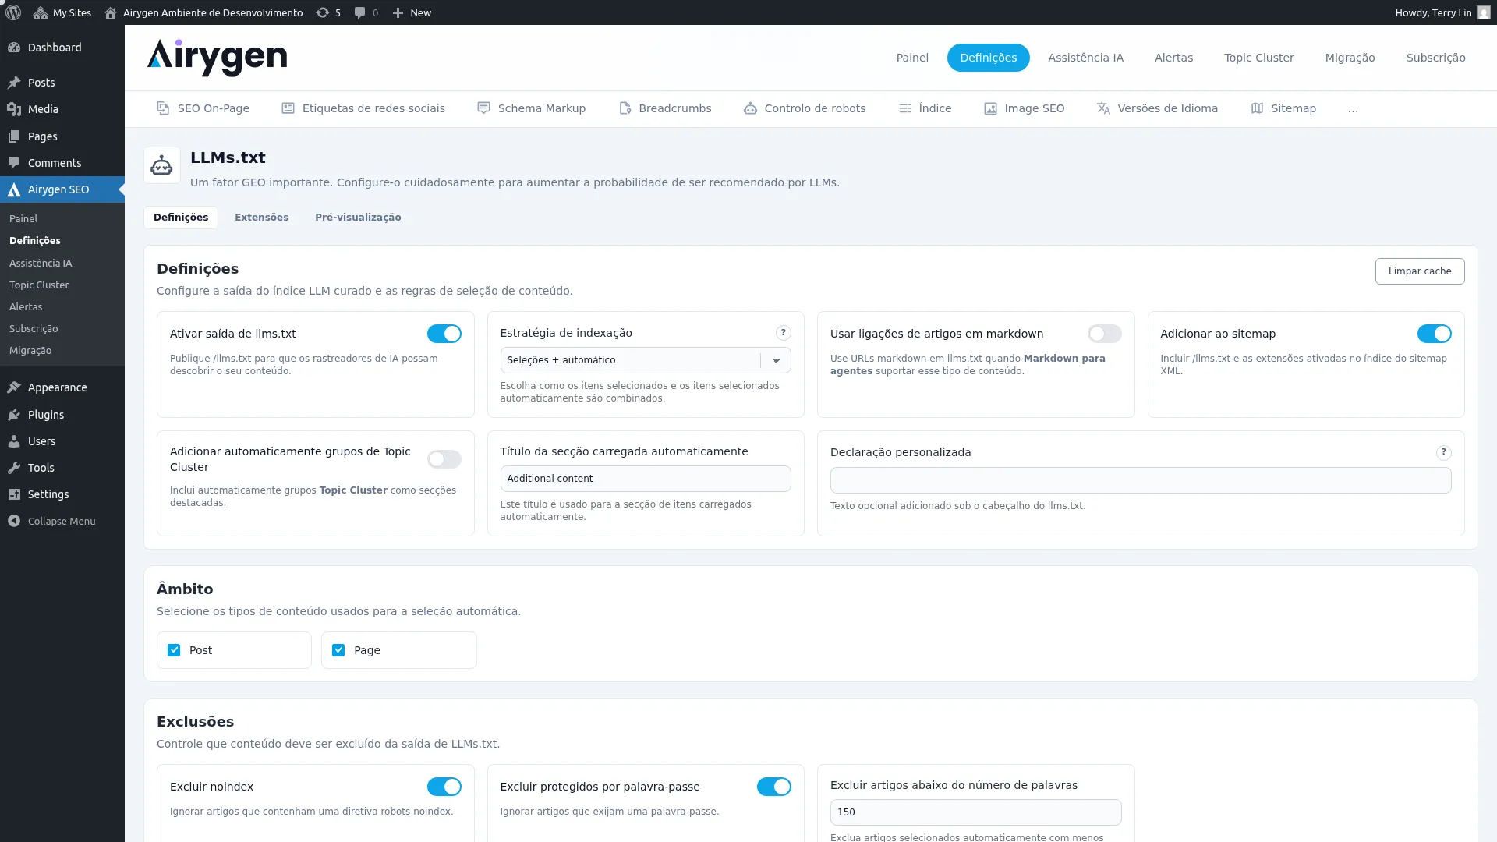Open Alertas submenu link in sidebar
The height and width of the screenshot is (842, 1497).
[x=26, y=307]
